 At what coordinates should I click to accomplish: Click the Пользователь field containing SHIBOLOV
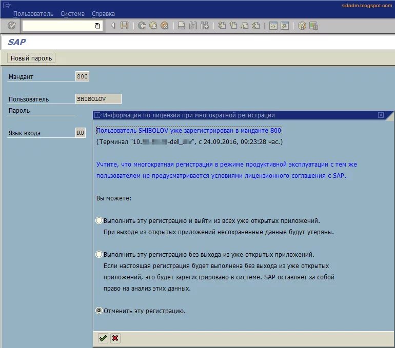(x=98, y=99)
